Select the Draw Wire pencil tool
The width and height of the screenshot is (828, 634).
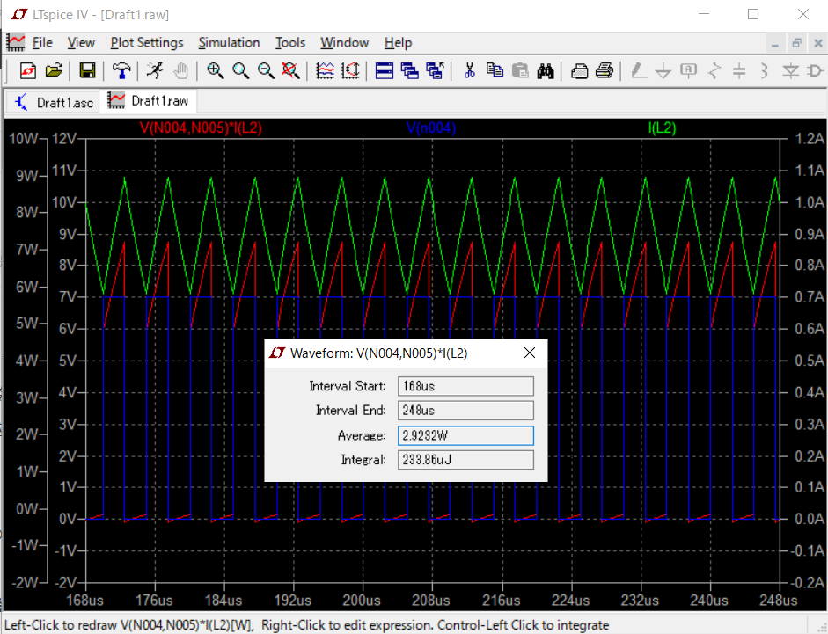639,70
